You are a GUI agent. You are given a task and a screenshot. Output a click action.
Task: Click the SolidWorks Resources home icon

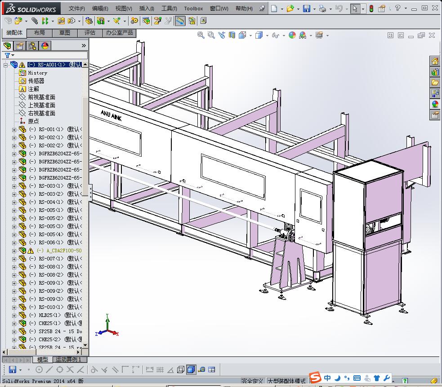click(435, 62)
